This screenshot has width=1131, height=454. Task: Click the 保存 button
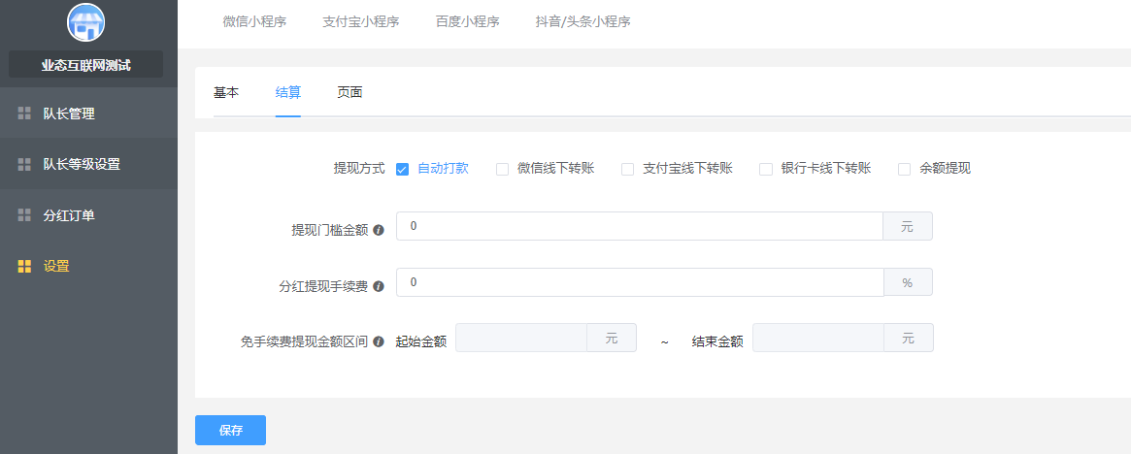click(231, 430)
